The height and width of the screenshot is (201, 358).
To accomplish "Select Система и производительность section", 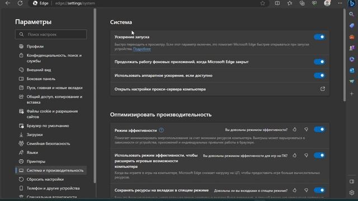I will (x=51, y=170).
